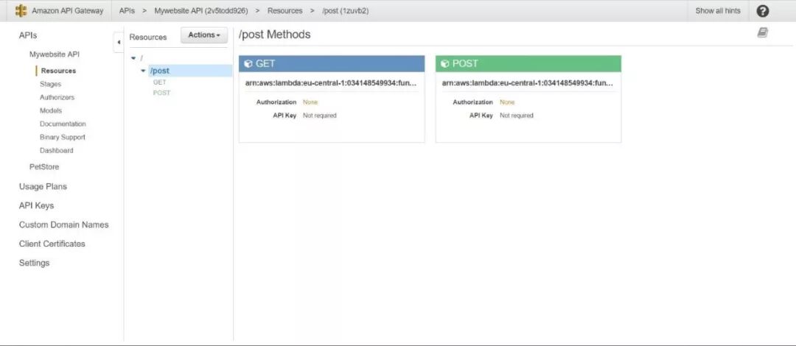Image resolution: width=796 pixels, height=346 pixels.
Task: Click Authorization None in GET card
Action: click(310, 102)
